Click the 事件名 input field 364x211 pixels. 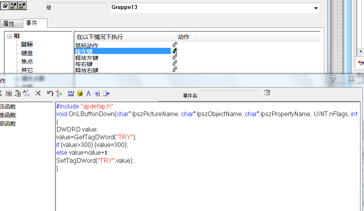click(x=229, y=95)
